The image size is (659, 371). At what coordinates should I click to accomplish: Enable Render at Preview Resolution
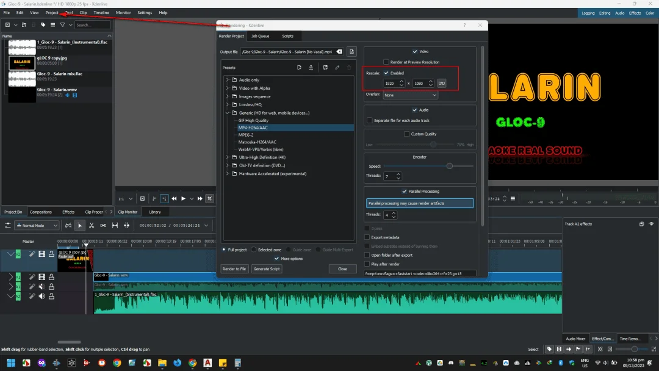click(x=386, y=62)
